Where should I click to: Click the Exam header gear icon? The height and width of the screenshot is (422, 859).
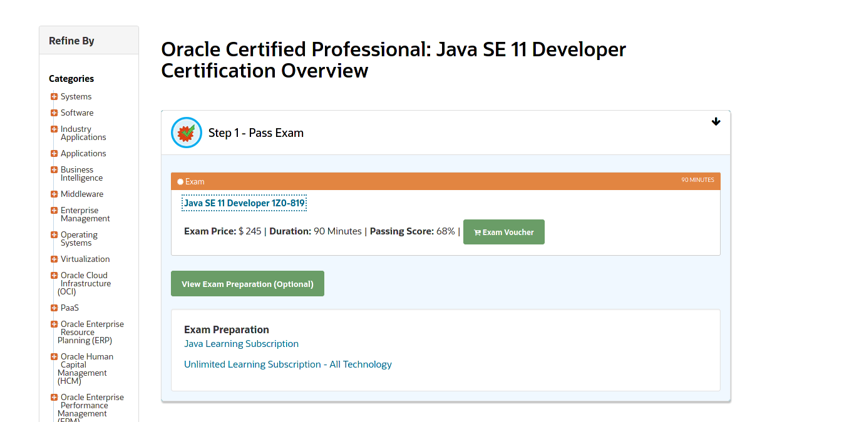click(x=180, y=182)
